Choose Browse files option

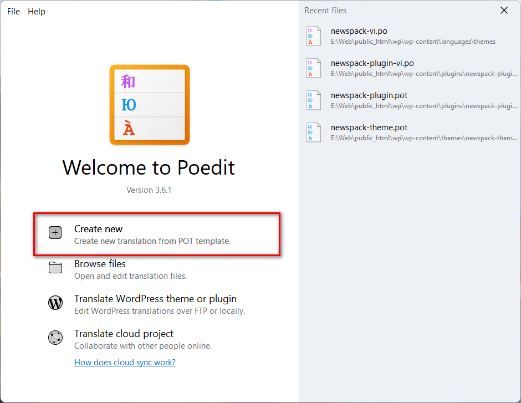tap(157, 269)
